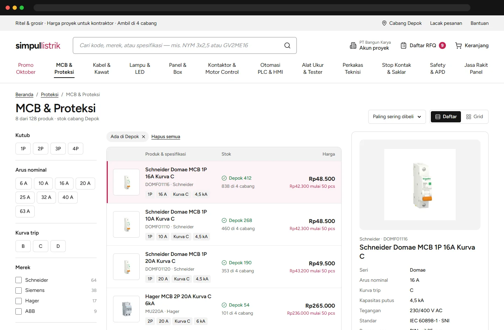Remove the Ada di Depok filter chip
The width and height of the screenshot is (504, 330).
(143, 137)
